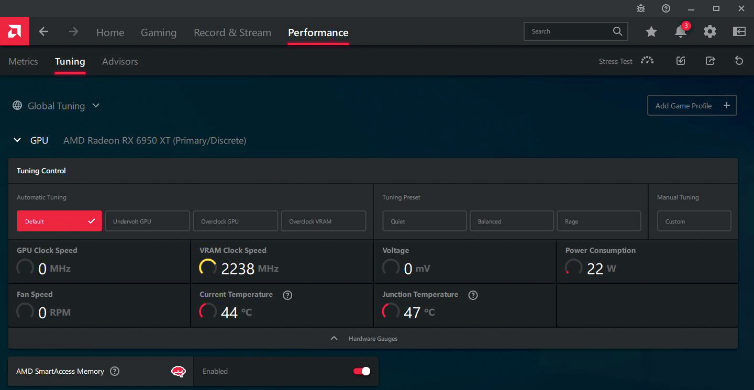
Task: Select the Rage tuning preset
Action: tap(598, 221)
